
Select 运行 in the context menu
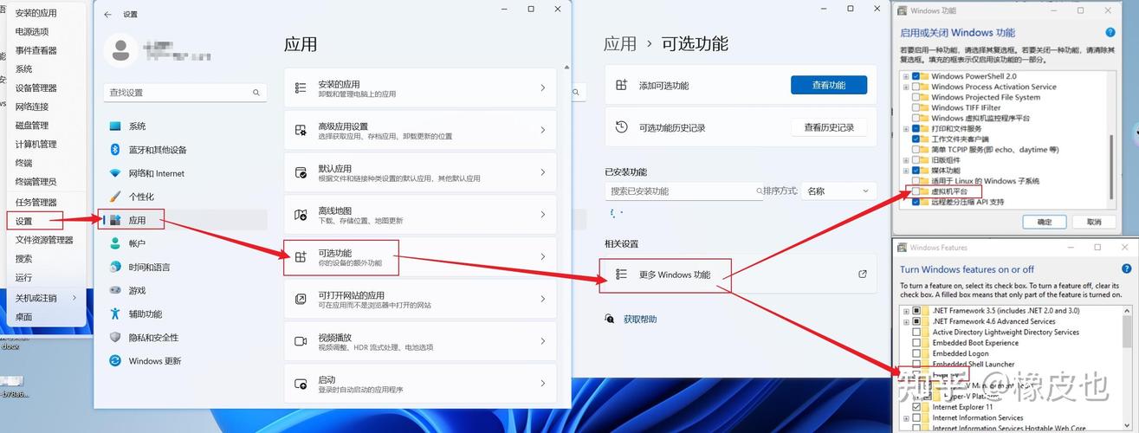[45, 278]
